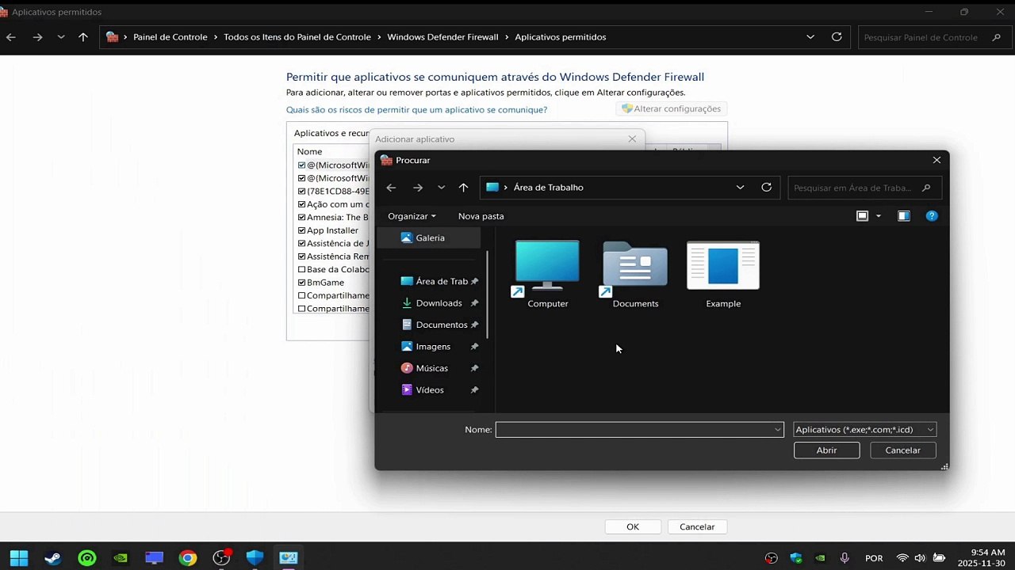The width and height of the screenshot is (1015, 570).
Task: Open recent locations dropdown in Control Panel
Action: pyautogui.click(x=61, y=37)
